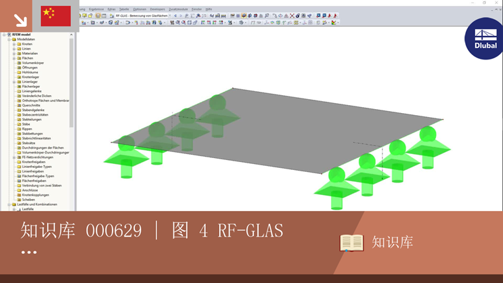Image resolution: width=503 pixels, height=283 pixels.
Task: Click the red X icon in toolbar
Action: point(292,15)
